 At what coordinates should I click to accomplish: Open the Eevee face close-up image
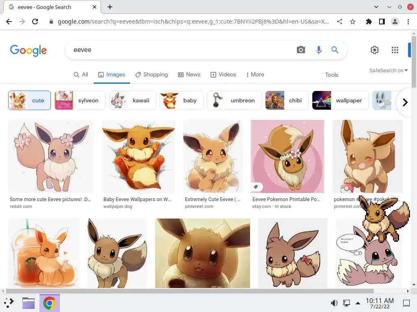tap(202, 253)
